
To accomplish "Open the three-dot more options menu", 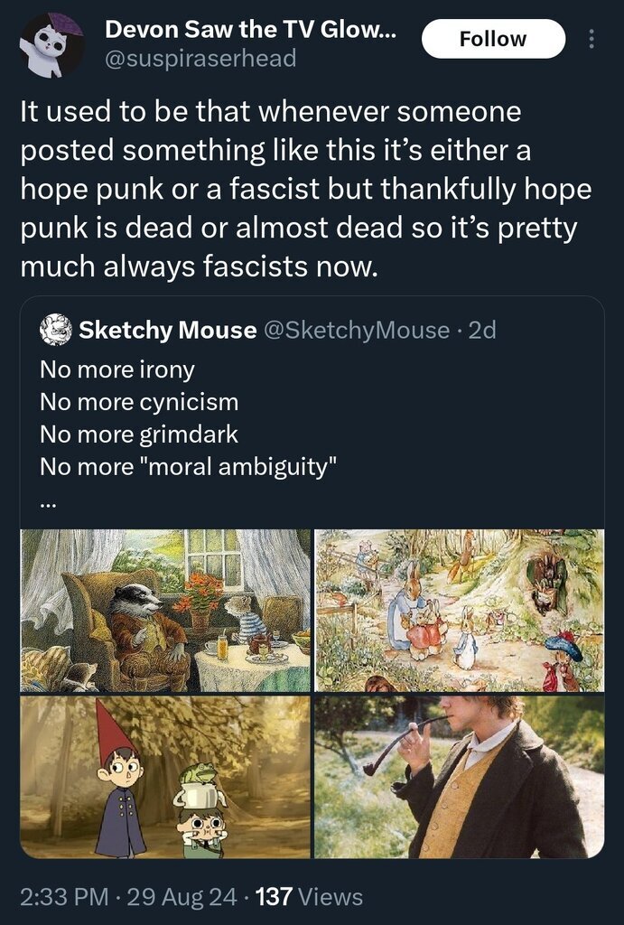I will 592,39.
